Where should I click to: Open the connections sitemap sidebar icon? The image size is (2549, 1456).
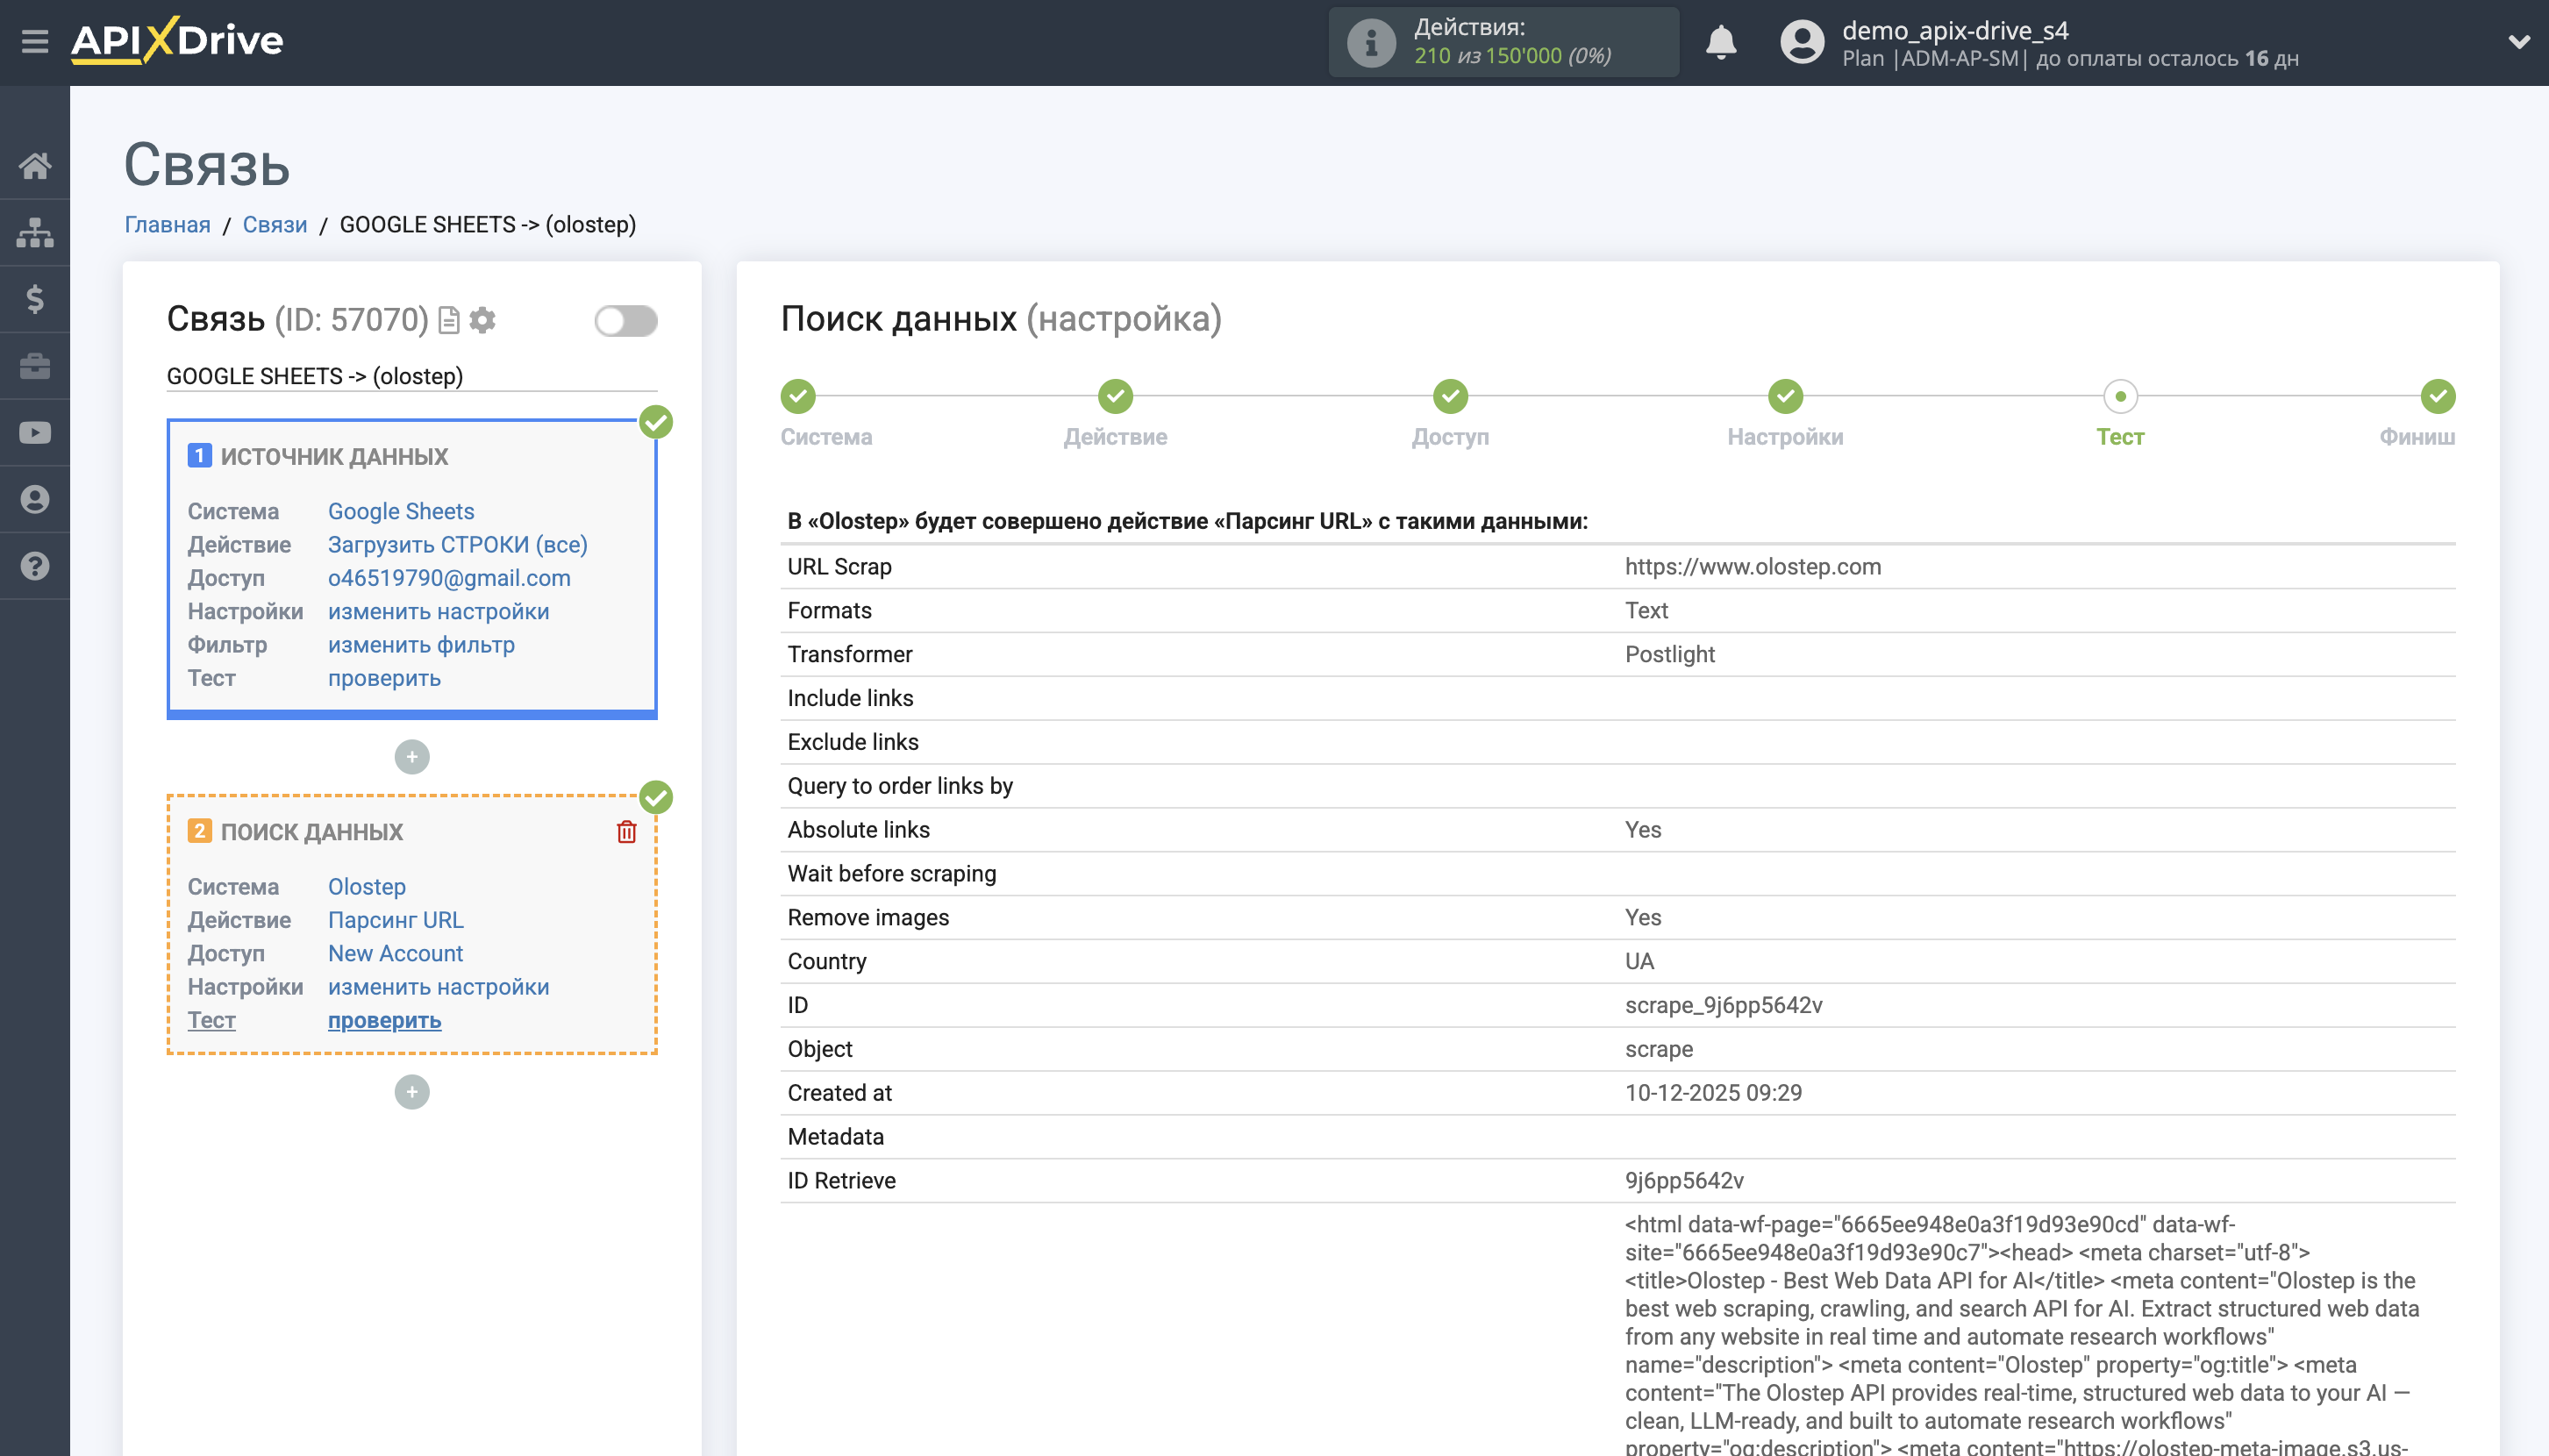[x=35, y=232]
